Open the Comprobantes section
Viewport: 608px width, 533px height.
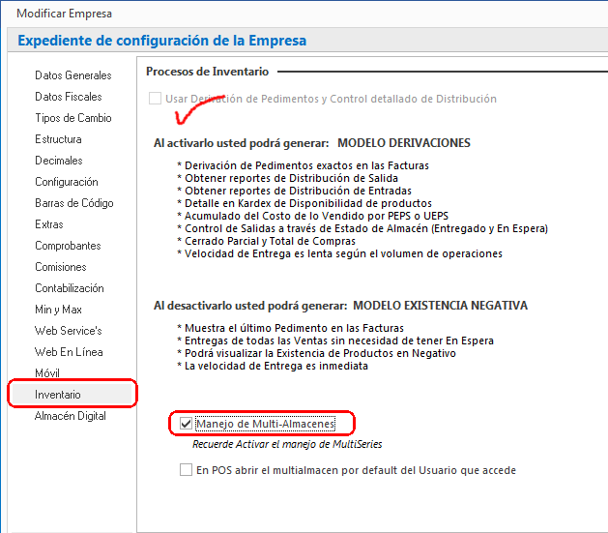[68, 246]
